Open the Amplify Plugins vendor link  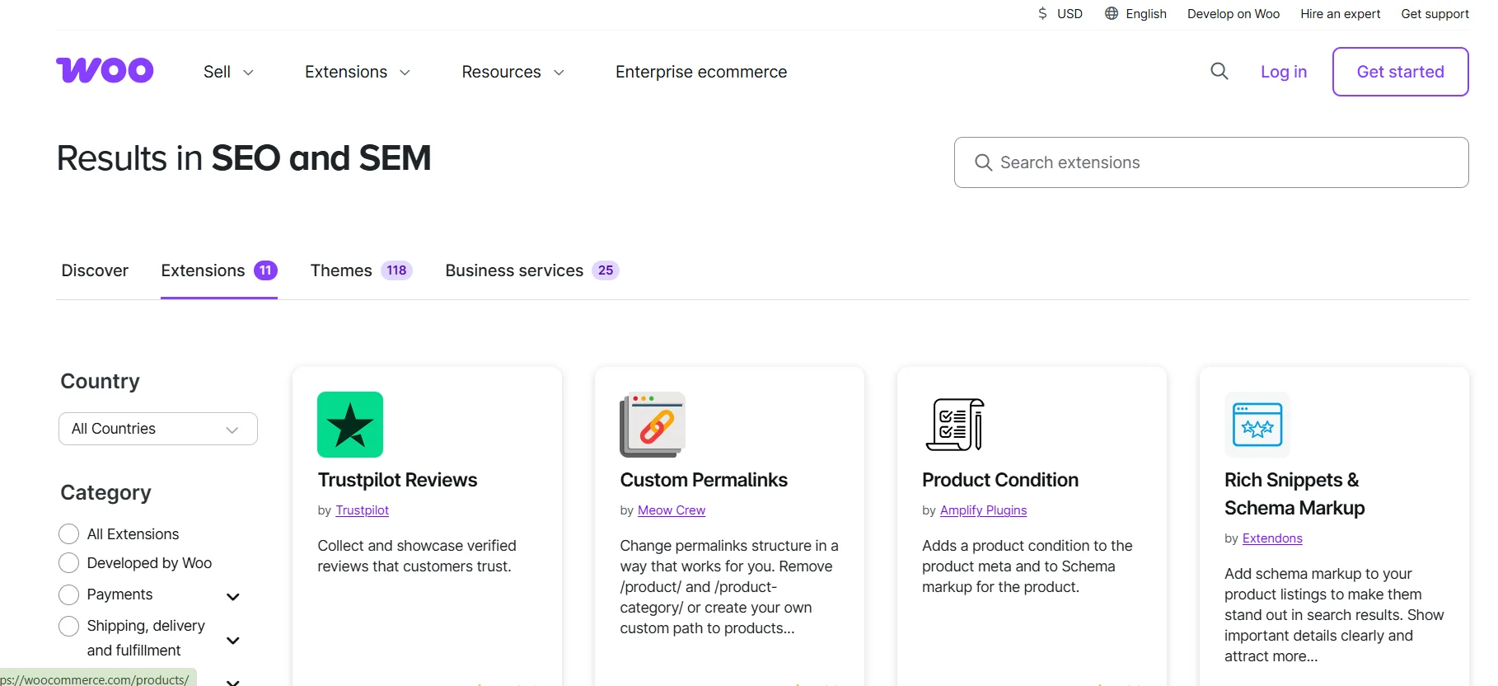tap(983, 510)
